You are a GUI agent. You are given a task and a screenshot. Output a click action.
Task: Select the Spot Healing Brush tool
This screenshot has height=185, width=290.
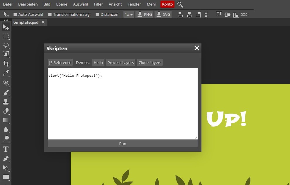click(x=6, y=83)
